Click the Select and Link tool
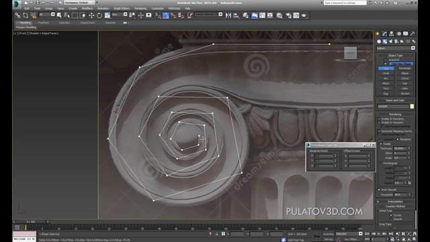The width and height of the screenshot is (430, 242). click(x=17, y=15)
